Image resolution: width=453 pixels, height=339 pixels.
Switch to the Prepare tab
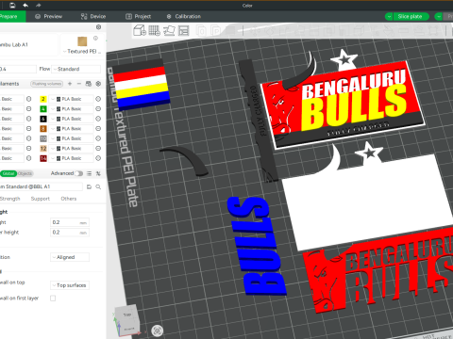point(12,16)
